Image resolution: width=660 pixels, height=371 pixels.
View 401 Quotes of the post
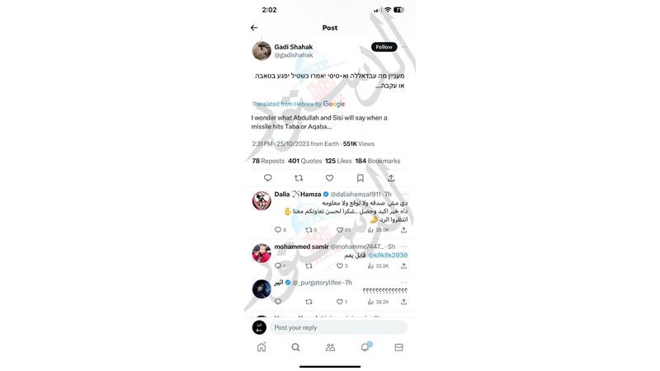pos(304,161)
